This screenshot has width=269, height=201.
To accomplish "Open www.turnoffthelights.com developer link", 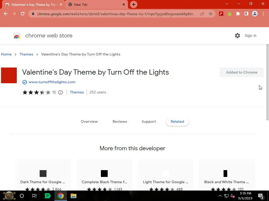I will [x=52, y=82].
